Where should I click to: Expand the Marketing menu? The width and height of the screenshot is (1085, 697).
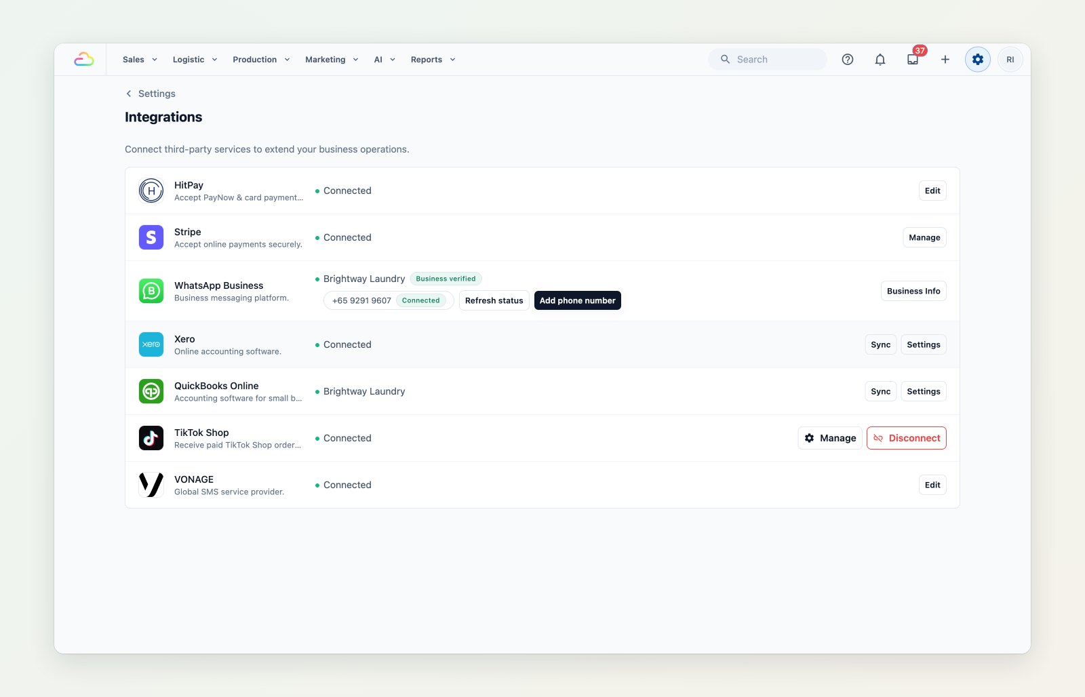click(x=332, y=60)
